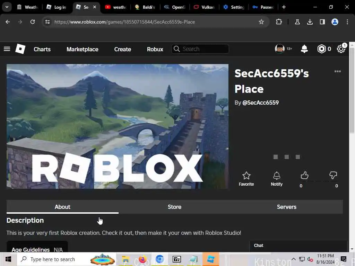
Task: Open the @SecAcc6559 creator profile link
Action: pyautogui.click(x=260, y=103)
